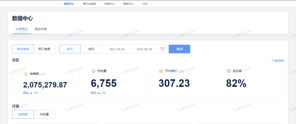The height and width of the screenshot is (124, 296).
Task: Open the 商机与数据 navigation item
Action: 89,4
